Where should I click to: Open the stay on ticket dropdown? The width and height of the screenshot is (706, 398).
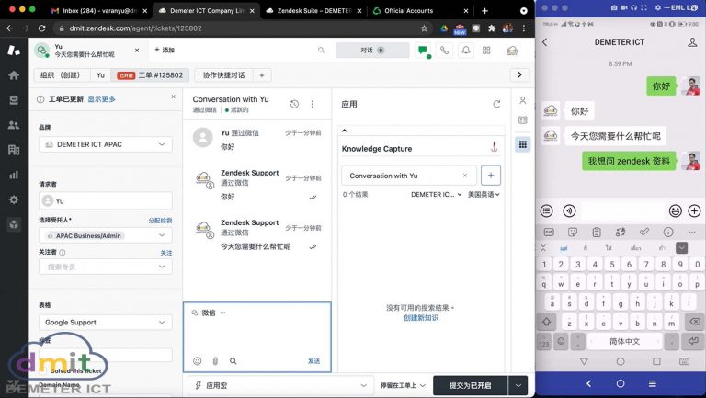click(403, 385)
